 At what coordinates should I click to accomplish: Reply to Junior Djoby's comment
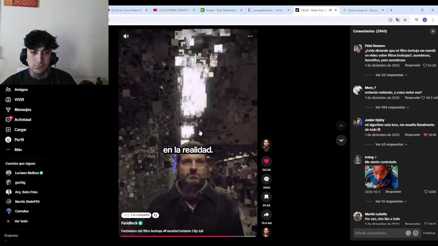(x=413, y=135)
